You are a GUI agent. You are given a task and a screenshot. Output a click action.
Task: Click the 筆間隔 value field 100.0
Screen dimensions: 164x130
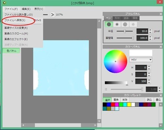pyautogui.click(x=142, y=38)
